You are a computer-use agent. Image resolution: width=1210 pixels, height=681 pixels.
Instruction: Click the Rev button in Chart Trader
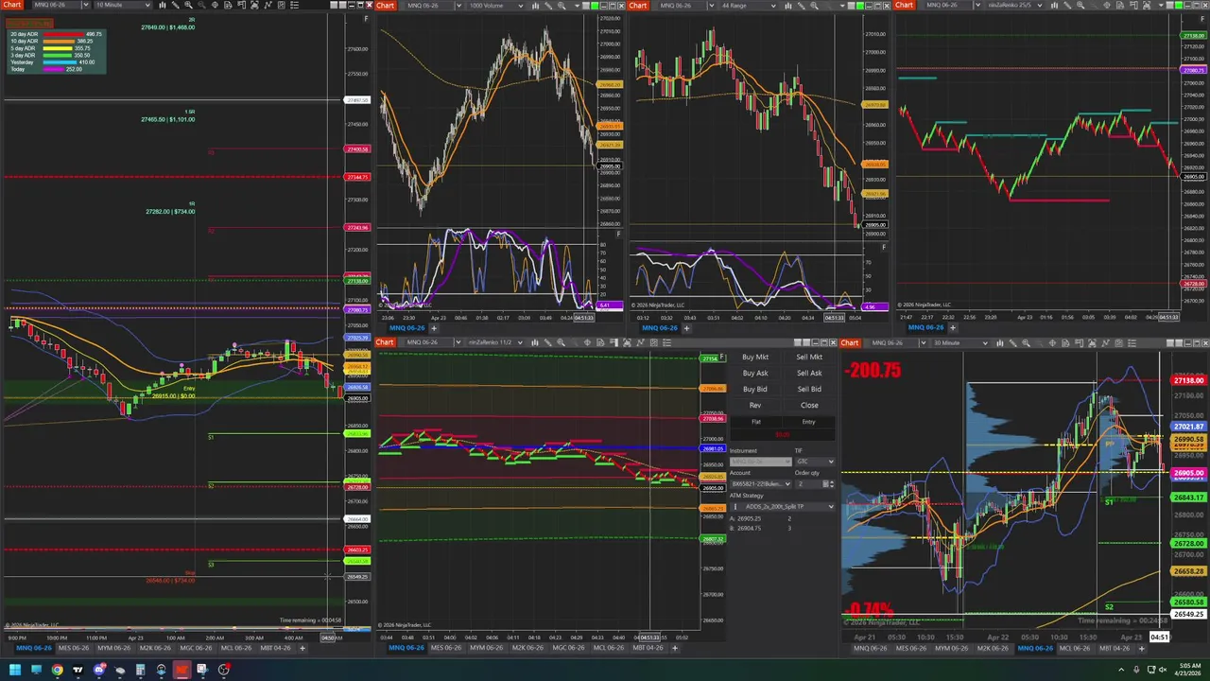[755, 406]
